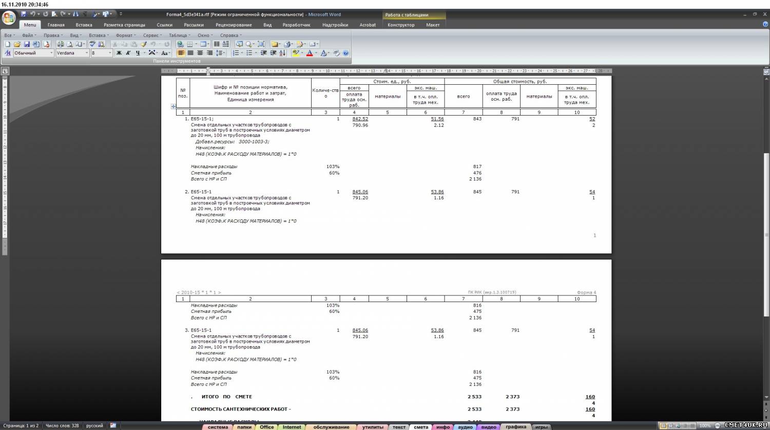Screen dimensions: 770x430
Task: Cut the selection with the scissors icon
Action: [x=115, y=44]
